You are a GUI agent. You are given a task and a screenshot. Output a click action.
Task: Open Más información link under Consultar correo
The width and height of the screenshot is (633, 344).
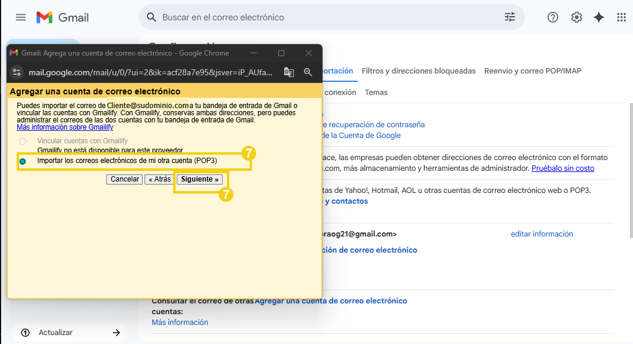coord(180,322)
